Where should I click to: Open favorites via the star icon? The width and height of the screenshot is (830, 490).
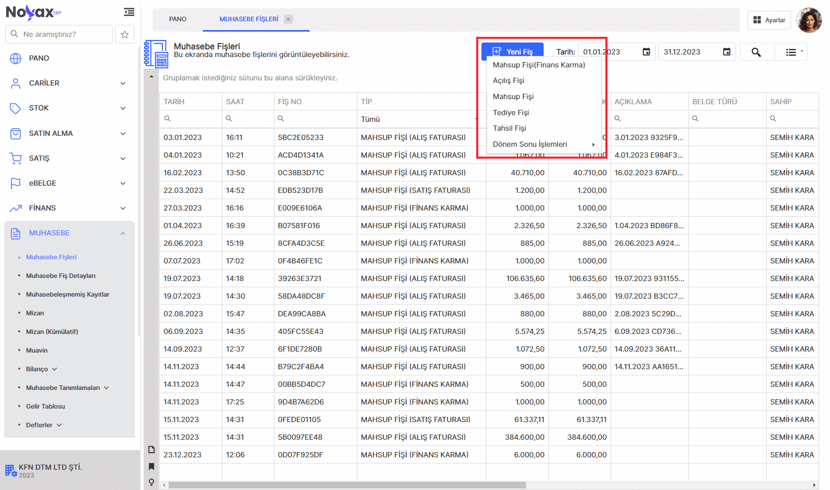click(x=125, y=34)
